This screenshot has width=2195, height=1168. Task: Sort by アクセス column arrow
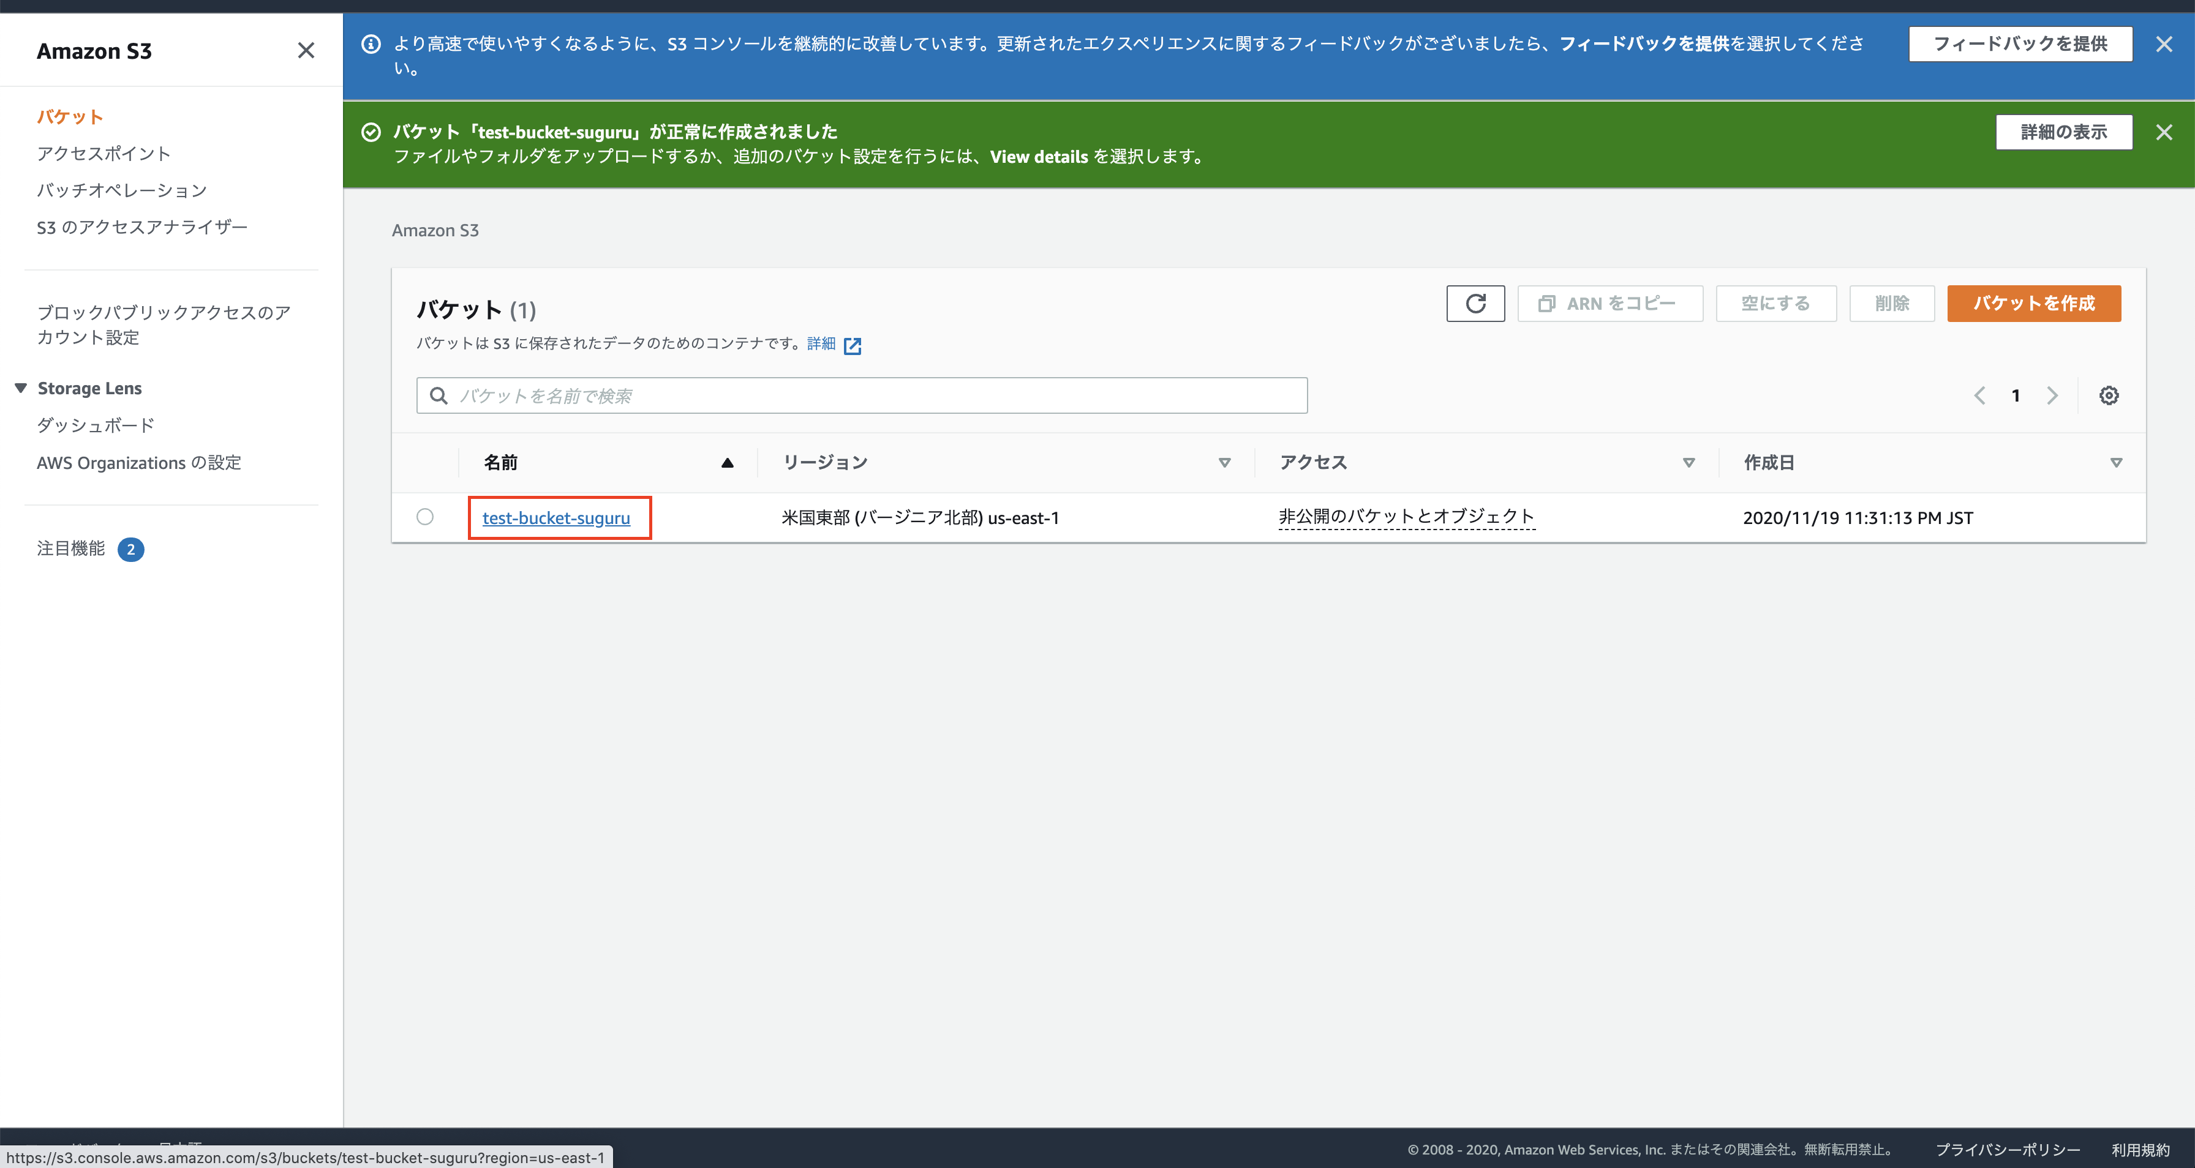pyautogui.click(x=1689, y=463)
